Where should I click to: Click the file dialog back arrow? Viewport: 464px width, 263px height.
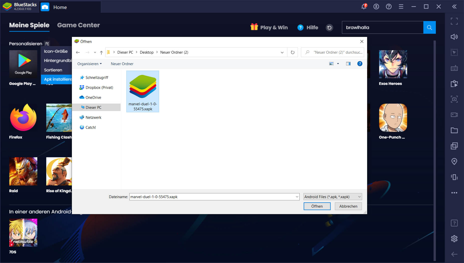78,52
